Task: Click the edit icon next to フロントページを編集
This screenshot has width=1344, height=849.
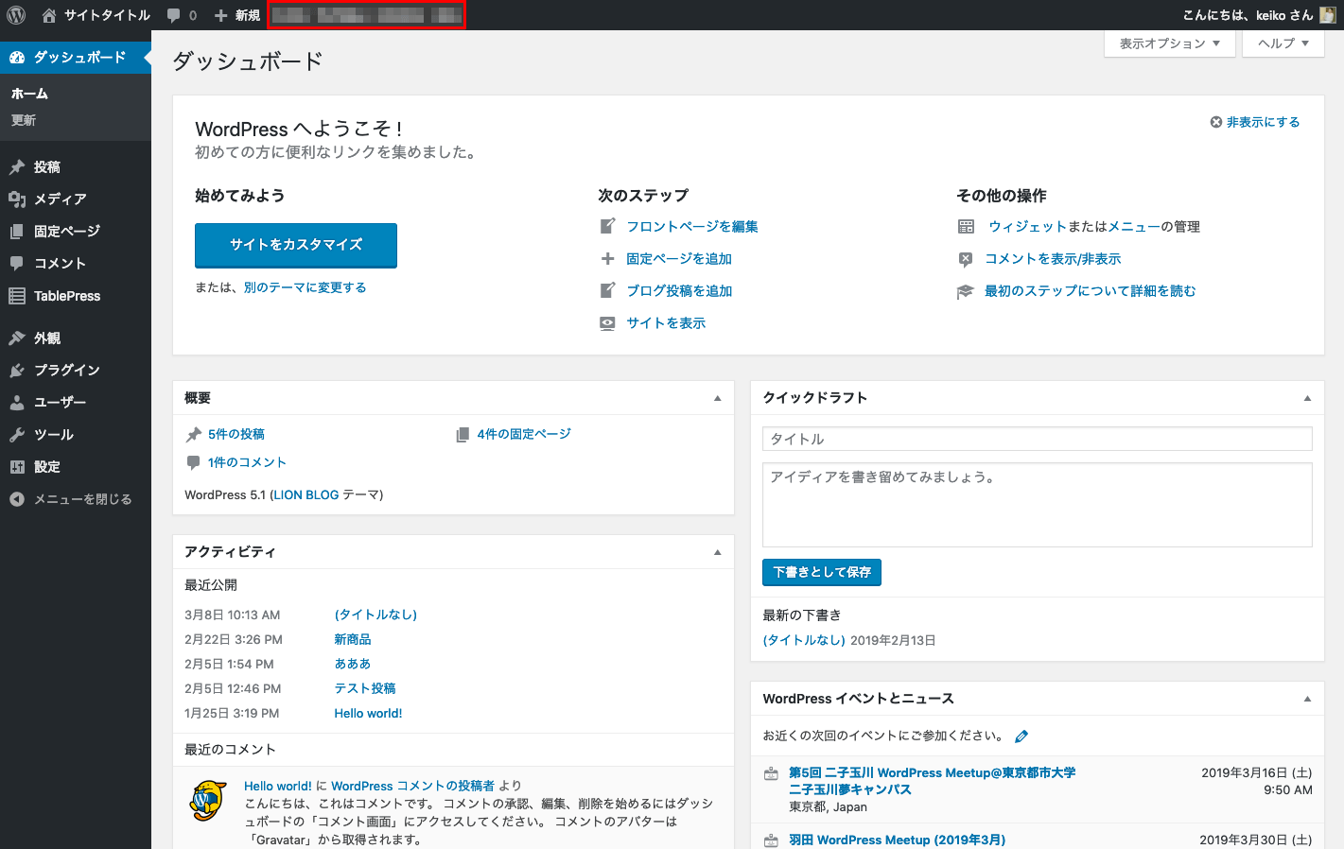Action: coord(608,227)
